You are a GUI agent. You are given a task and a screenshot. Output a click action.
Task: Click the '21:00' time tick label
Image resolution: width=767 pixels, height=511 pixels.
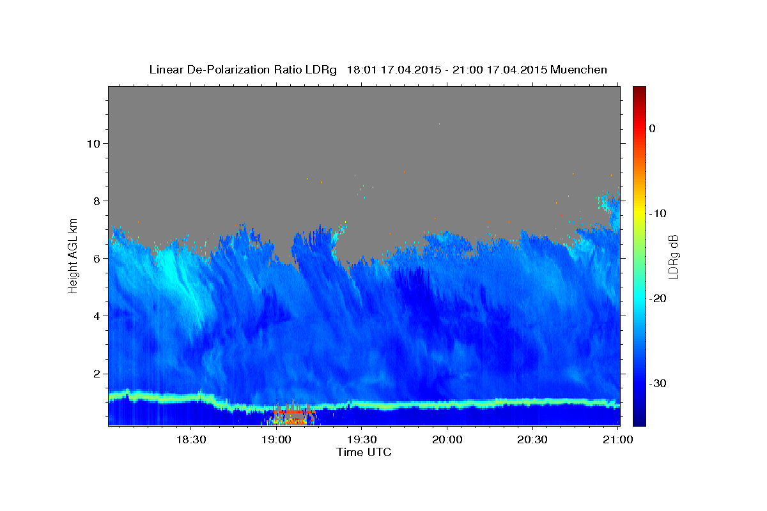(x=617, y=439)
